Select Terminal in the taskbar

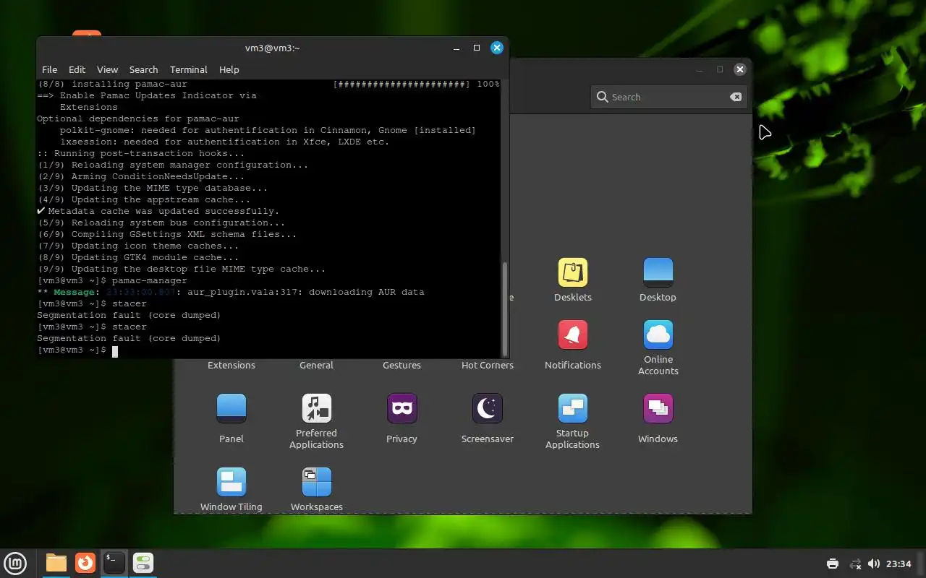coord(114,563)
